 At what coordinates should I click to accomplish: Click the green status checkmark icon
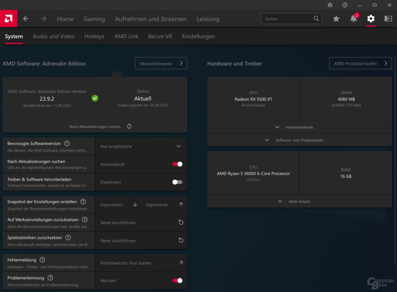coord(95,98)
